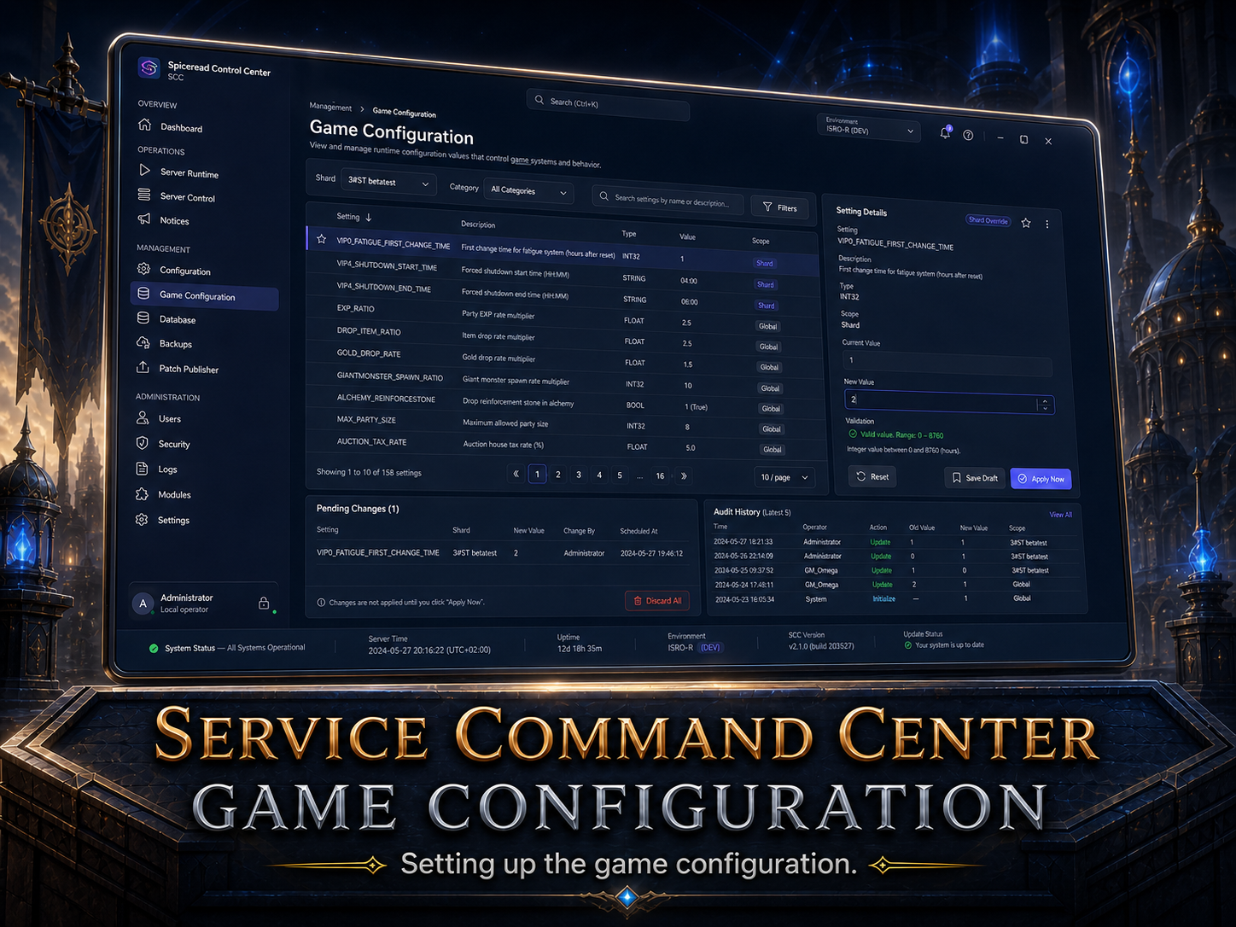The width and height of the screenshot is (1236, 927).
Task: Click the Game Configuration sidebar icon
Action: coord(143,293)
